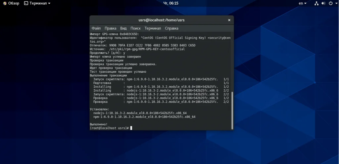Open the Поиск menu
339x164 pixels.
click(x=135, y=28)
